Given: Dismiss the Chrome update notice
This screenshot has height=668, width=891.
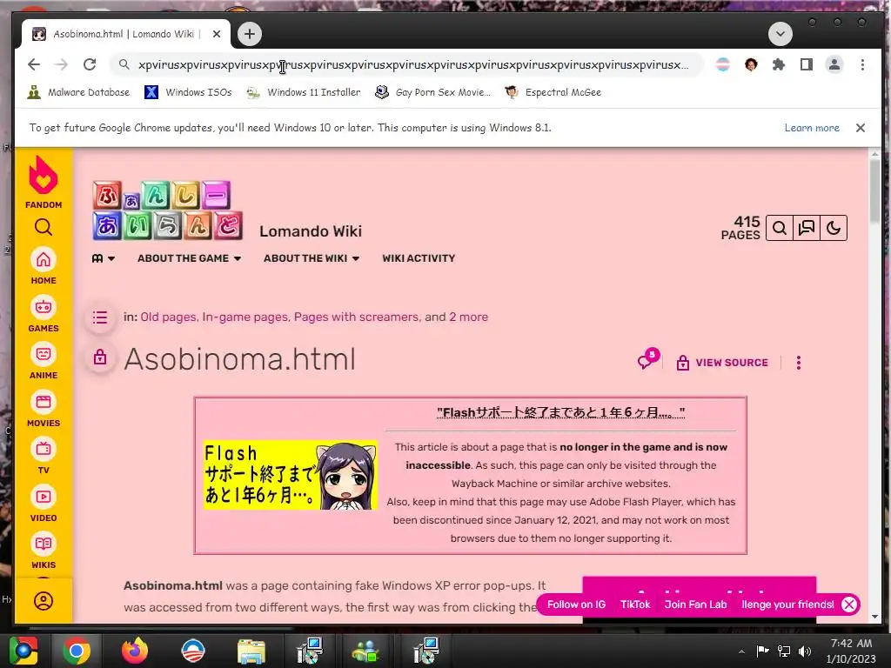Looking at the screenshot, I should pyautogui.click(x=861, y=128).
